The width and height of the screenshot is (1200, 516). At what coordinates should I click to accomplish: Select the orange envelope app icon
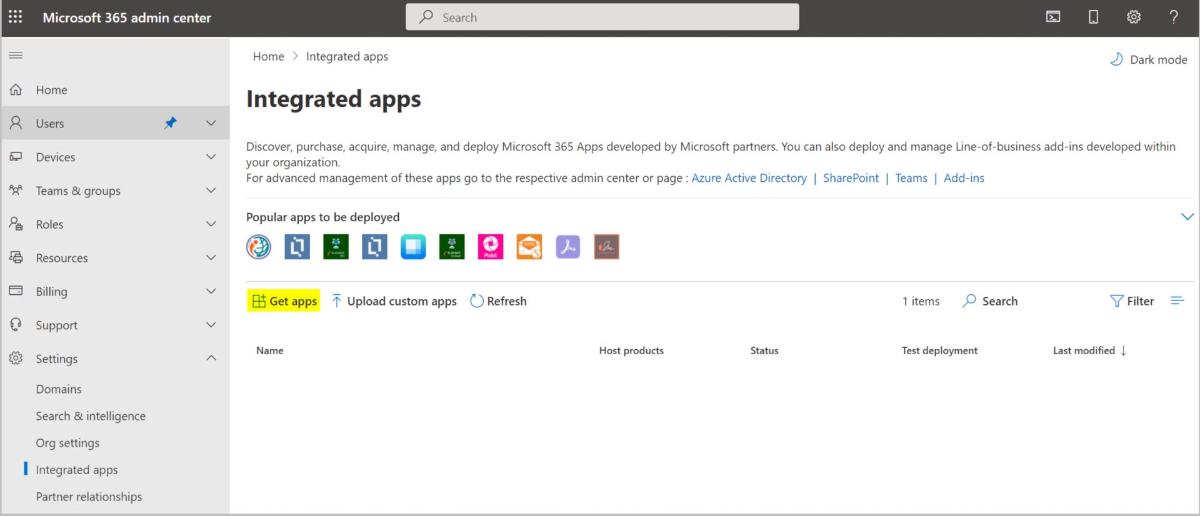(529, 247)
